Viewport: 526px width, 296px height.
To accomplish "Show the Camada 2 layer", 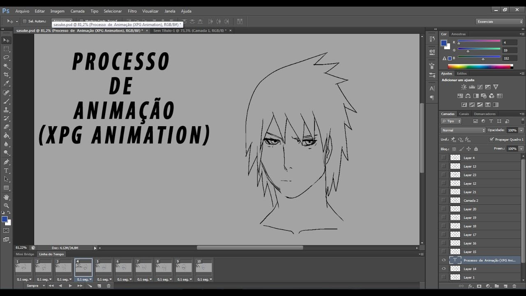I will coord(444,200).
